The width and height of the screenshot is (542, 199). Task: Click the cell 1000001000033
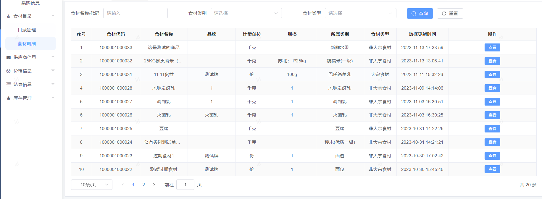(116, 48)
